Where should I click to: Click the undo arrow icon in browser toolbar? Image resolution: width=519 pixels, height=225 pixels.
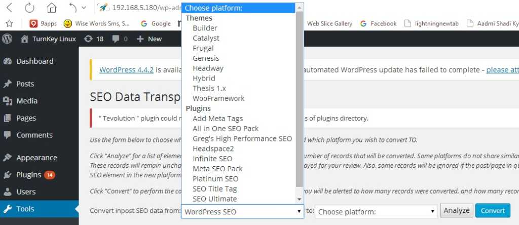73,7
